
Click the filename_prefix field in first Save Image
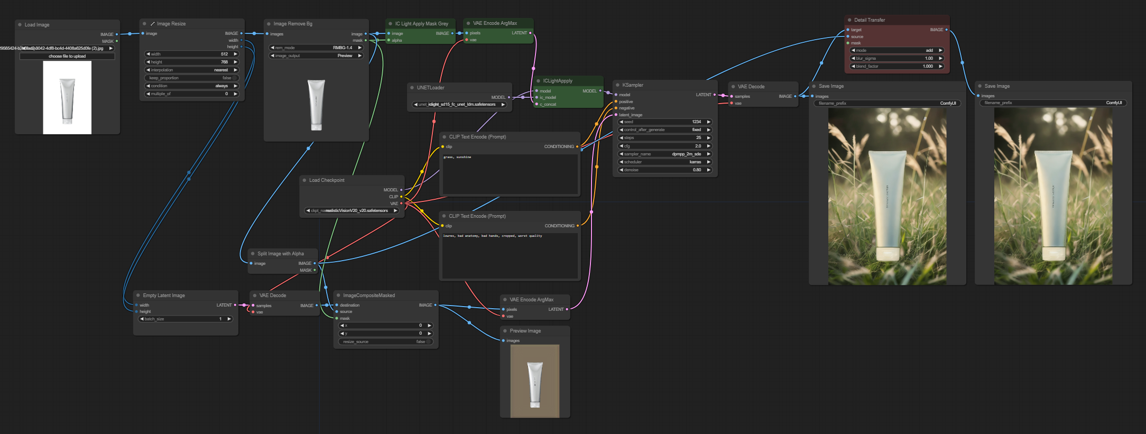click(887, 103)
